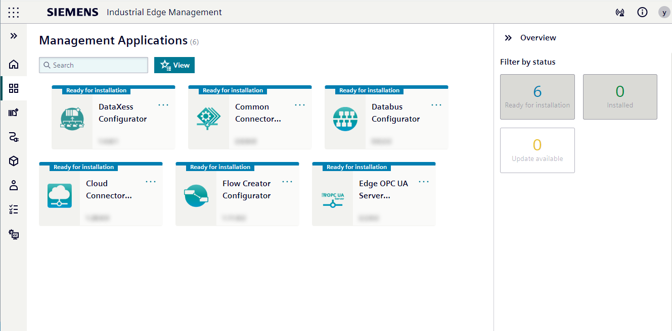Toggle the Update available status filter

pyautogui.click(x=537, y=150)
